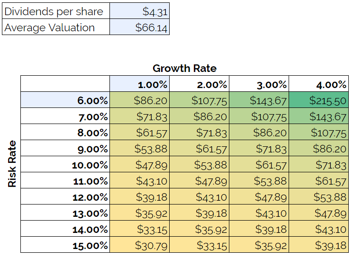354x258 pixels.
Task: Click the Average Valuation label cell
Action: pyautogui.click(x=56, y=27)
